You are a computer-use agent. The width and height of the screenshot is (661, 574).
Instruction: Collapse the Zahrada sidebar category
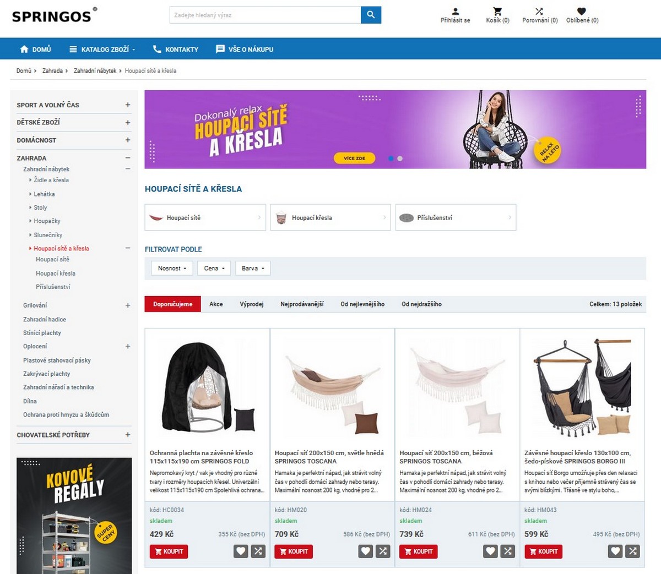(128, 158)
